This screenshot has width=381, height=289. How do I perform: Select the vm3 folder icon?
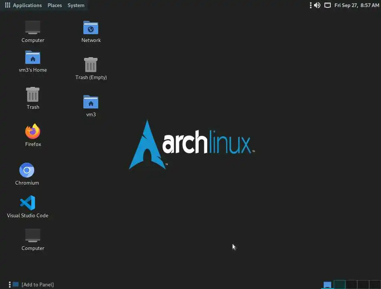91,102
